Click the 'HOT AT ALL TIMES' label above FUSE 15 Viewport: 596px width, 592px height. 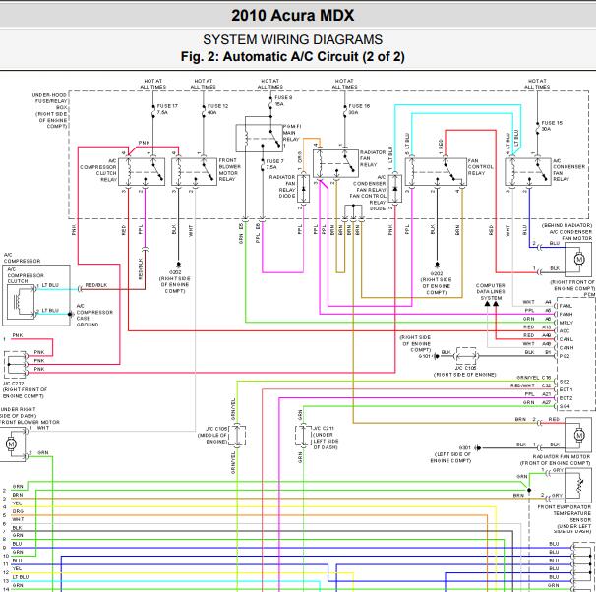click(537, 84)
